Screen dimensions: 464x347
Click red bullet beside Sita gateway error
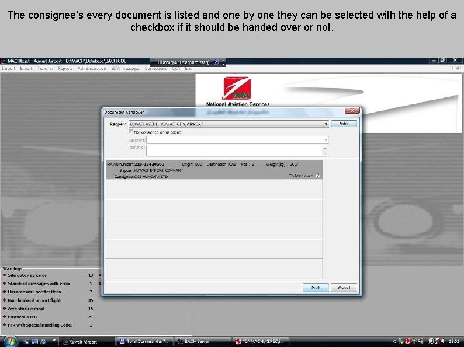coord(4,275)
